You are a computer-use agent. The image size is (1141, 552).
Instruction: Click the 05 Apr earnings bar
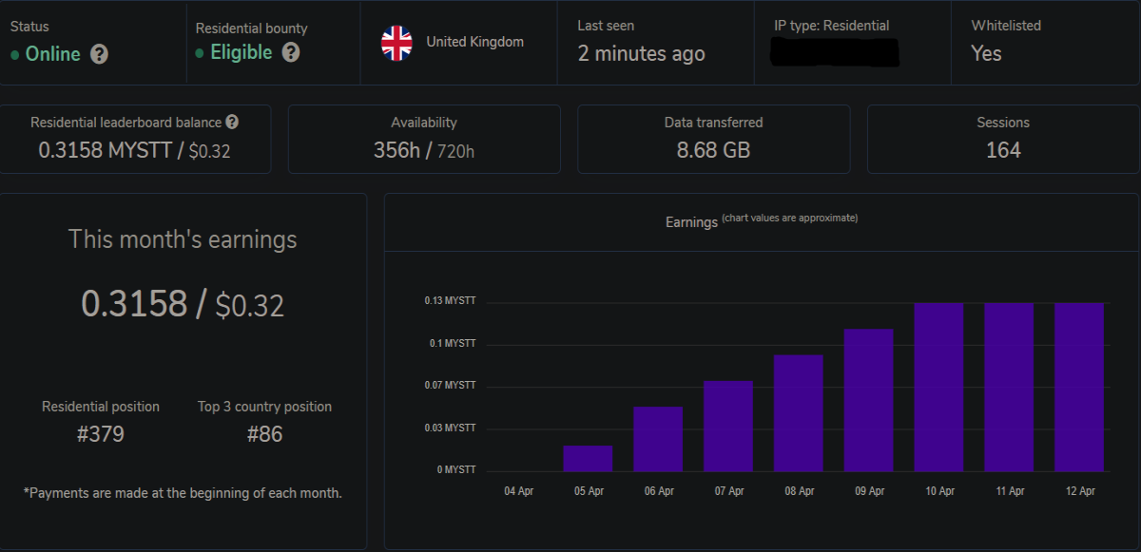point(588,459)
